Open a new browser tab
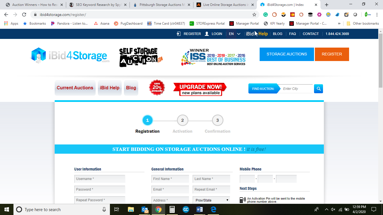This screenshot has height=215, width=383. (x=327, y=5)
